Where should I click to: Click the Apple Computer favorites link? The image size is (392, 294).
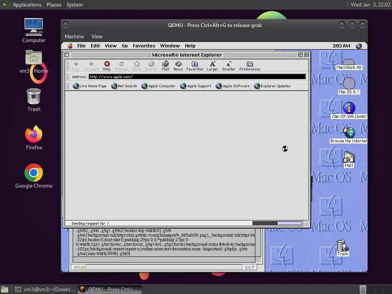(x=158, y=86)
